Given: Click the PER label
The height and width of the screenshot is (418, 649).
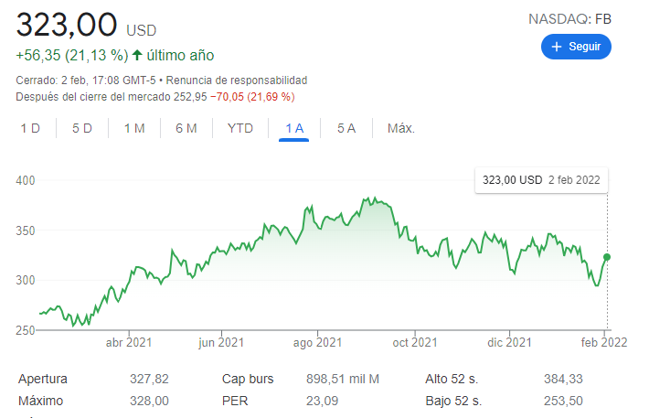Looking at the screenshot, I should click(235, 401).
